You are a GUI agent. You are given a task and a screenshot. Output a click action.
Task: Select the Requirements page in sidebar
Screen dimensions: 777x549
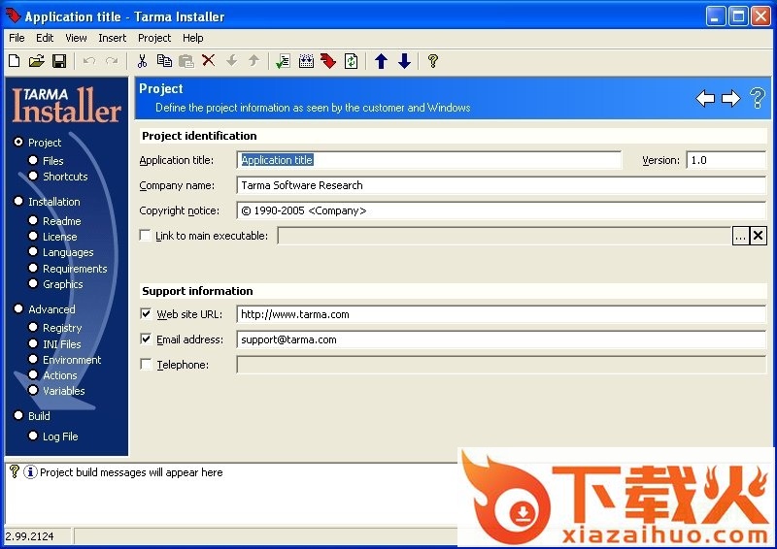[x=68, y=269]
